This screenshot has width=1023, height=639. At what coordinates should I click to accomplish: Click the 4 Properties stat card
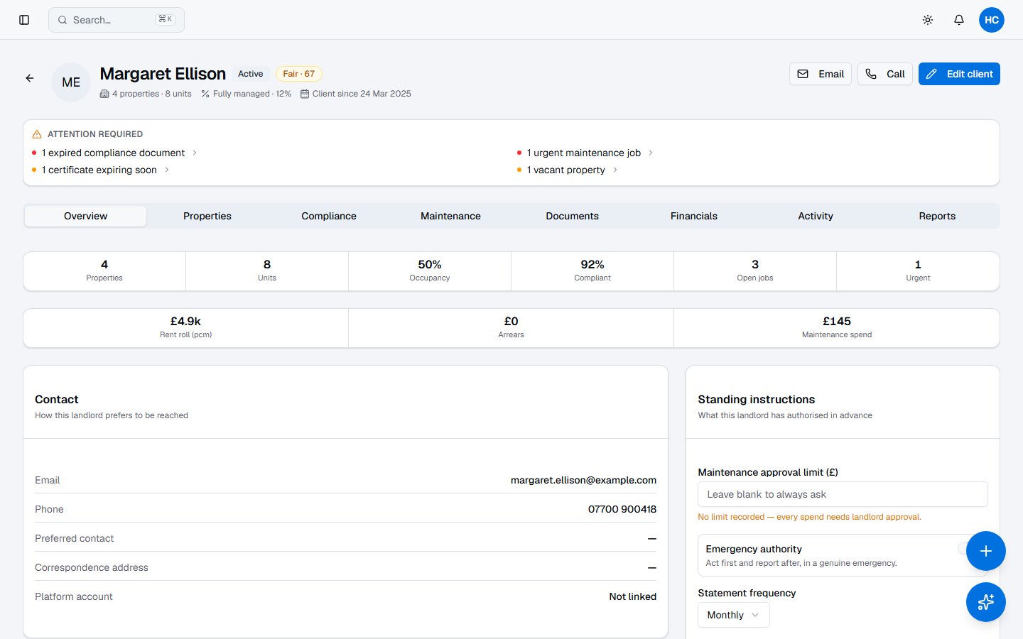(x=104, y=271)
